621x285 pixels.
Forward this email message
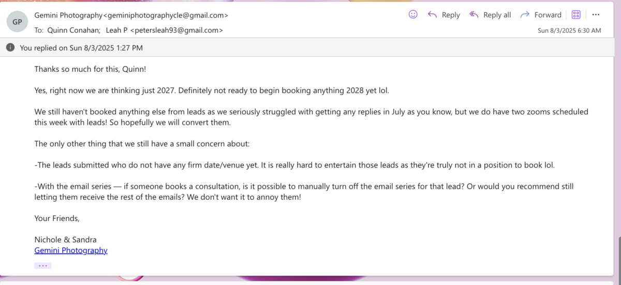(x=541, y=15)
